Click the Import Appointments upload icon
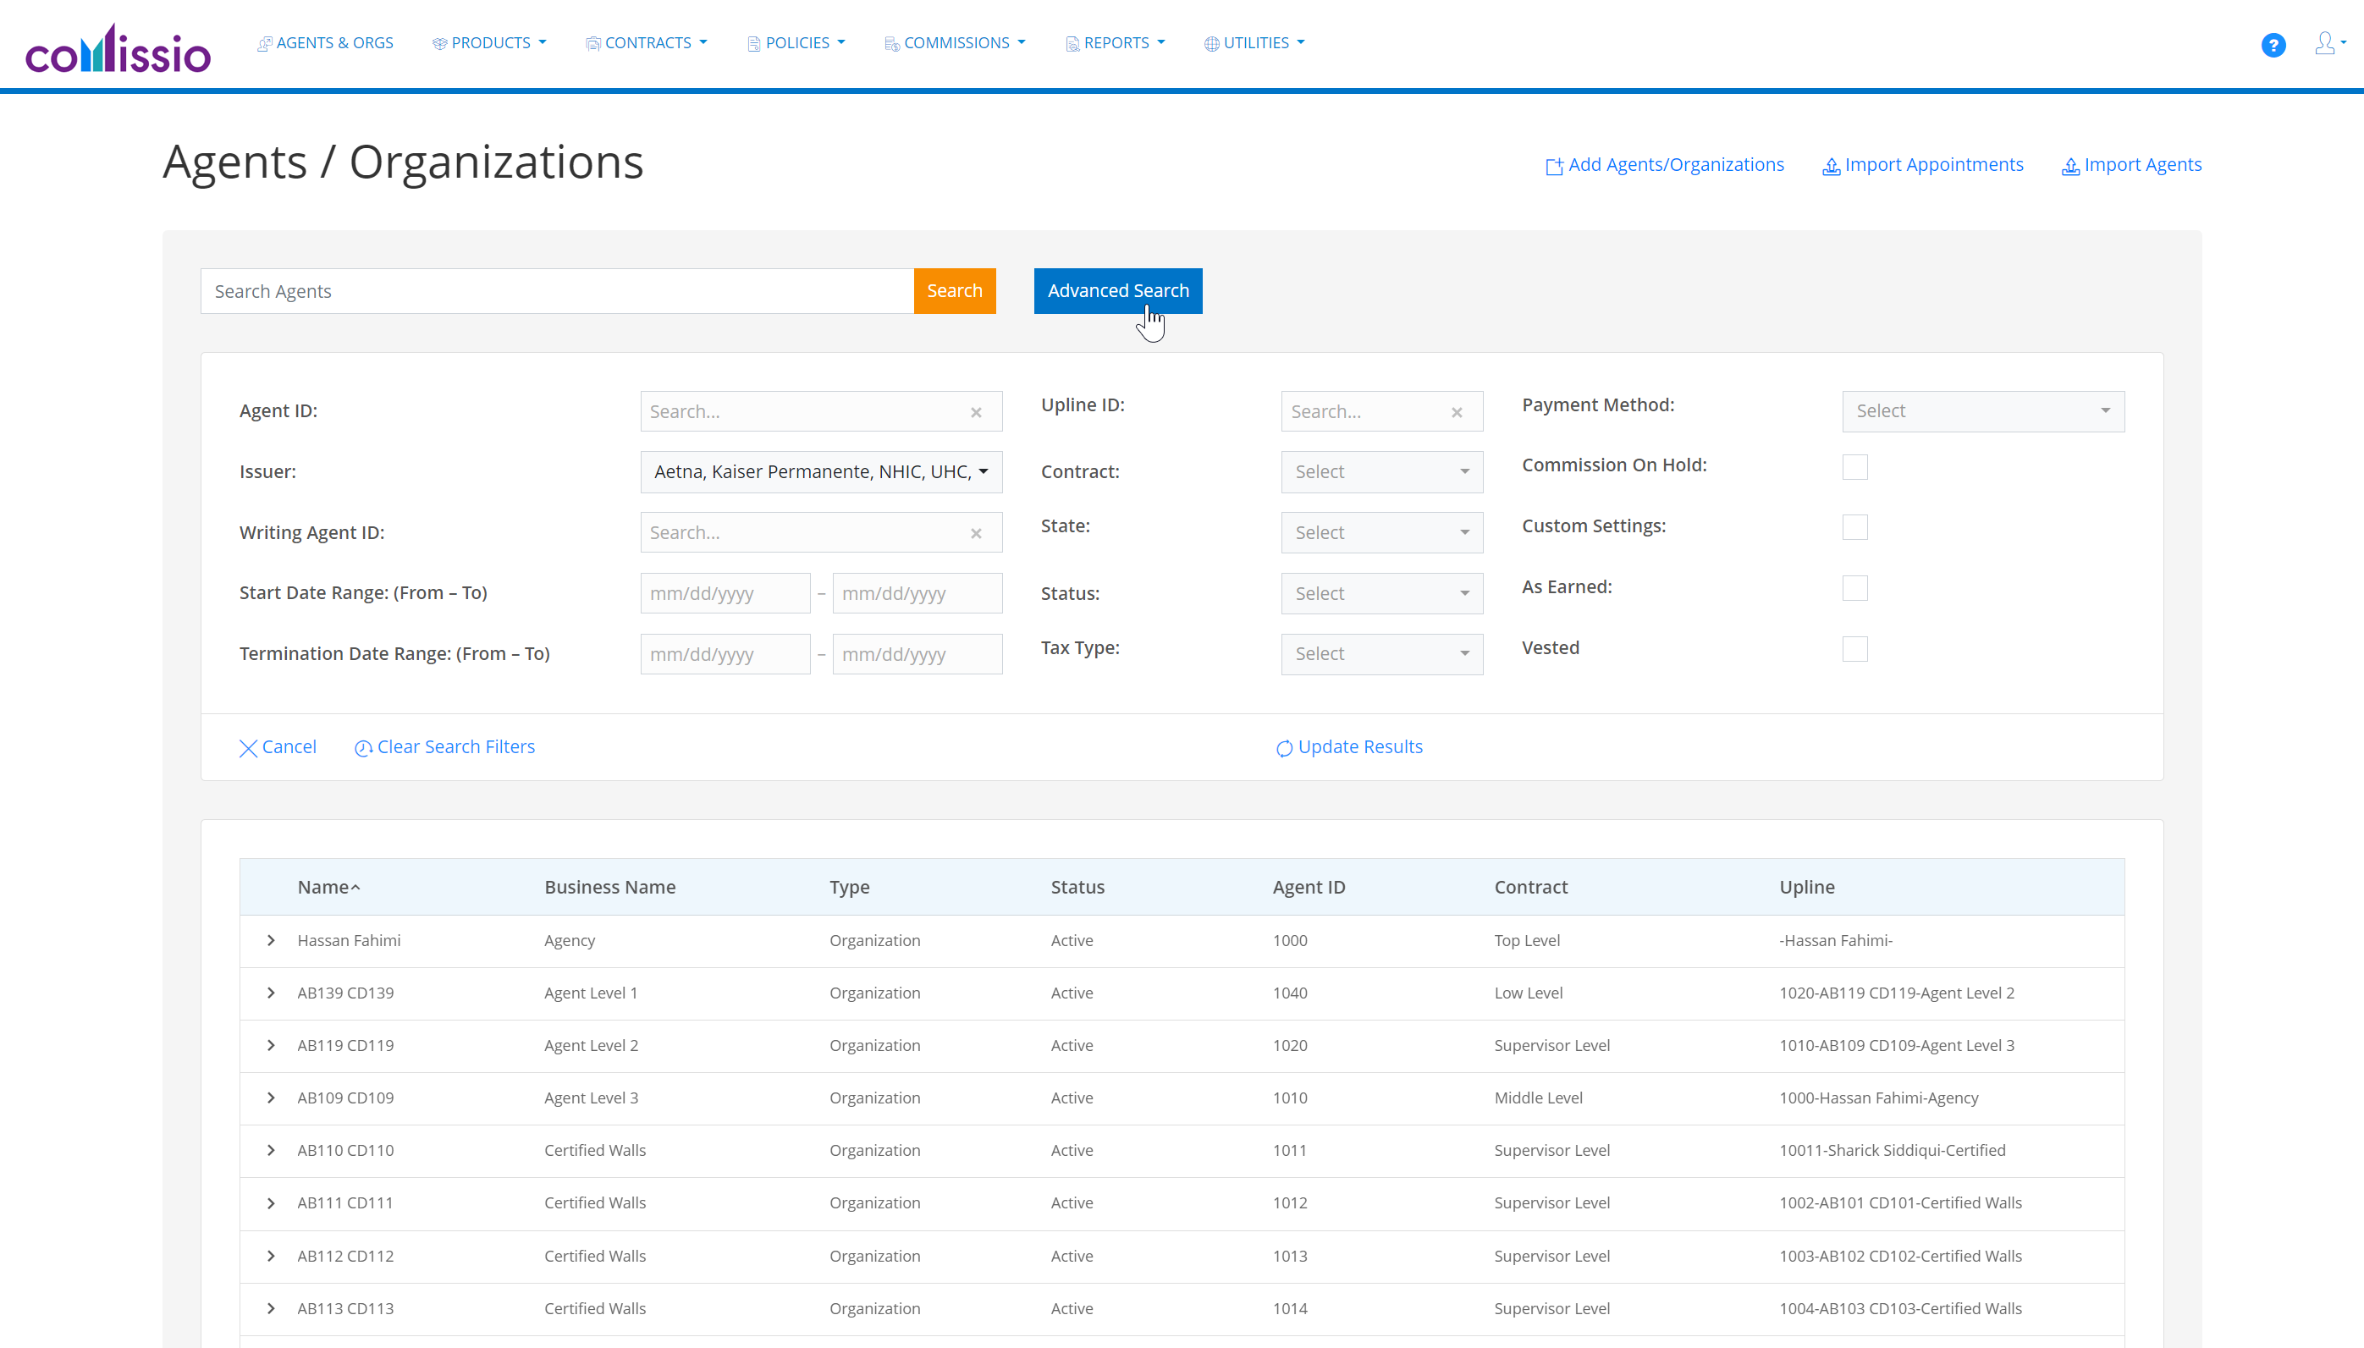This screenshot has width=2364, height=1348. point(1831,167)
